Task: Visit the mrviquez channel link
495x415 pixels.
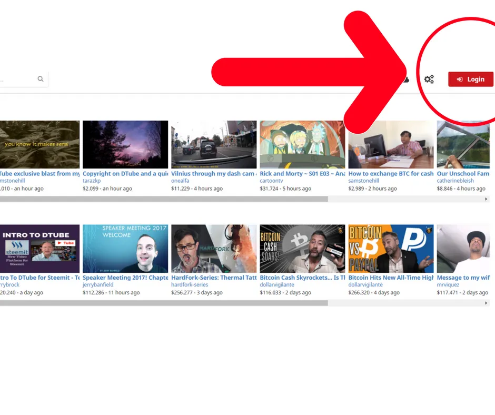Action: tap(448, 284)
